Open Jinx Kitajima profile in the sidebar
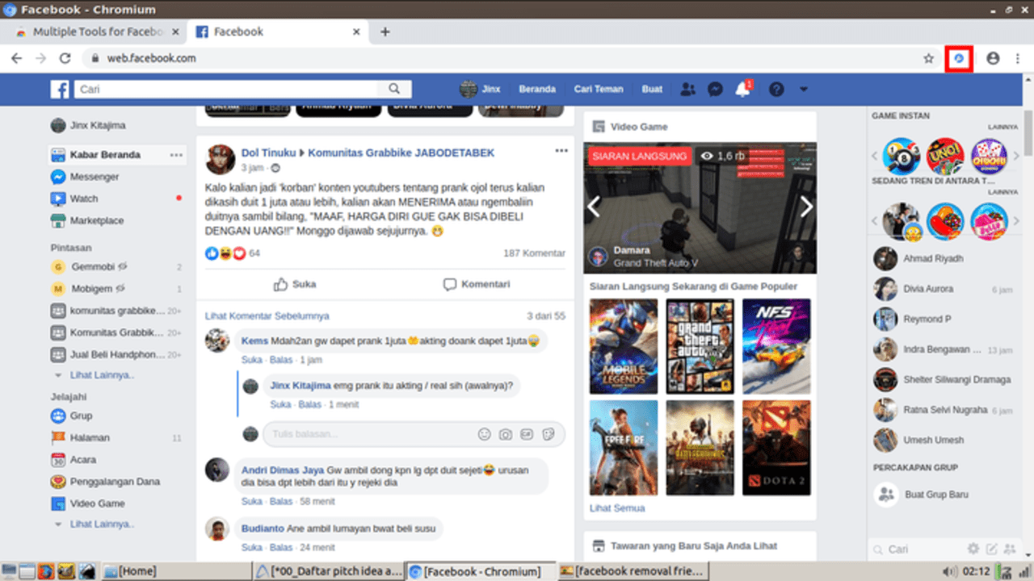 point(88,126)
